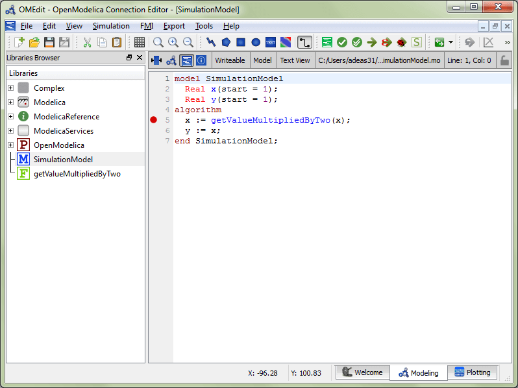Expand the OpenModelica library node

click(10, 145)
